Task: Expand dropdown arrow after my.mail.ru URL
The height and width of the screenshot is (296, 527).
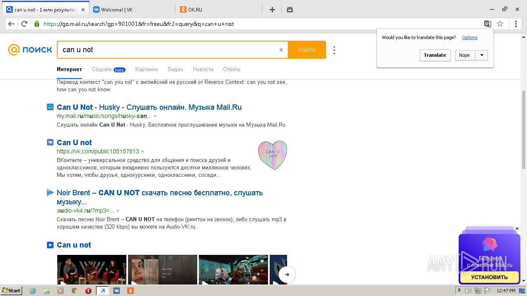Action: [x=155, y=116]
